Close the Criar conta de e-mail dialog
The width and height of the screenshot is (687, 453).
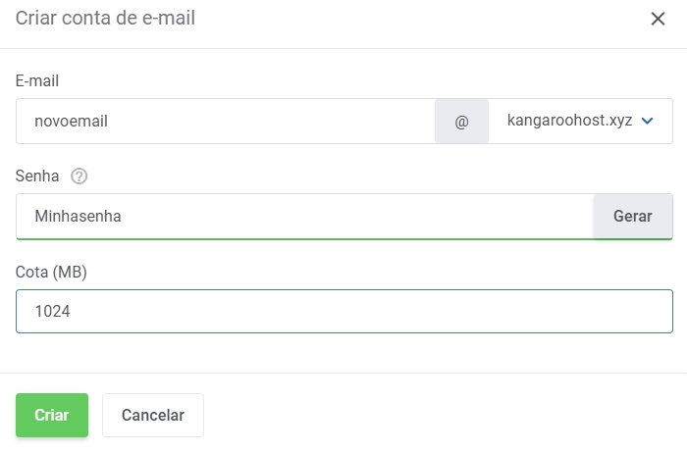click(658, 19)
